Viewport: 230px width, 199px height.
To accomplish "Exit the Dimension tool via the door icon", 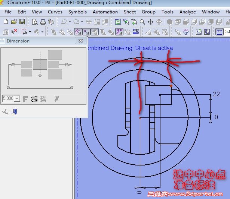I will click(x=14, y=111).
